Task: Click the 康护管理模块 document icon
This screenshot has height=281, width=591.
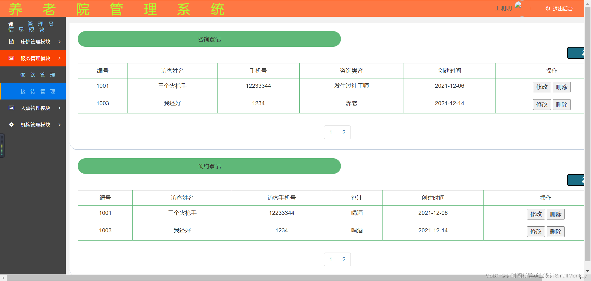Action: (11, 42)
